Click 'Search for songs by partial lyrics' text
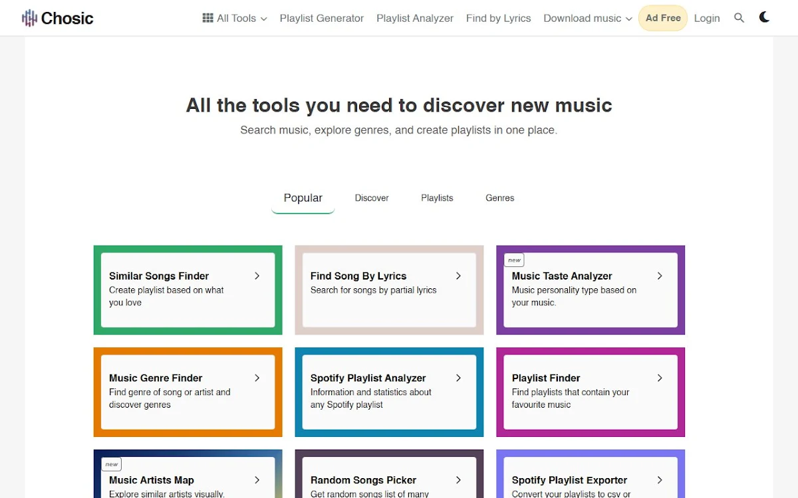Screen dimensions: 798x498 374,290
